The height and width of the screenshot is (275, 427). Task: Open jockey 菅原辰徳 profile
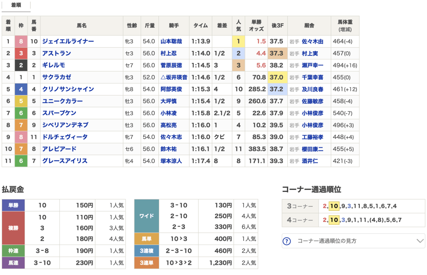[171, 66]
